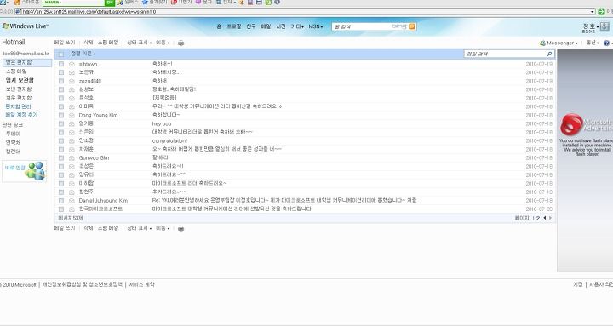Open the 'hey bob' message subject

[x=162, y=124]
